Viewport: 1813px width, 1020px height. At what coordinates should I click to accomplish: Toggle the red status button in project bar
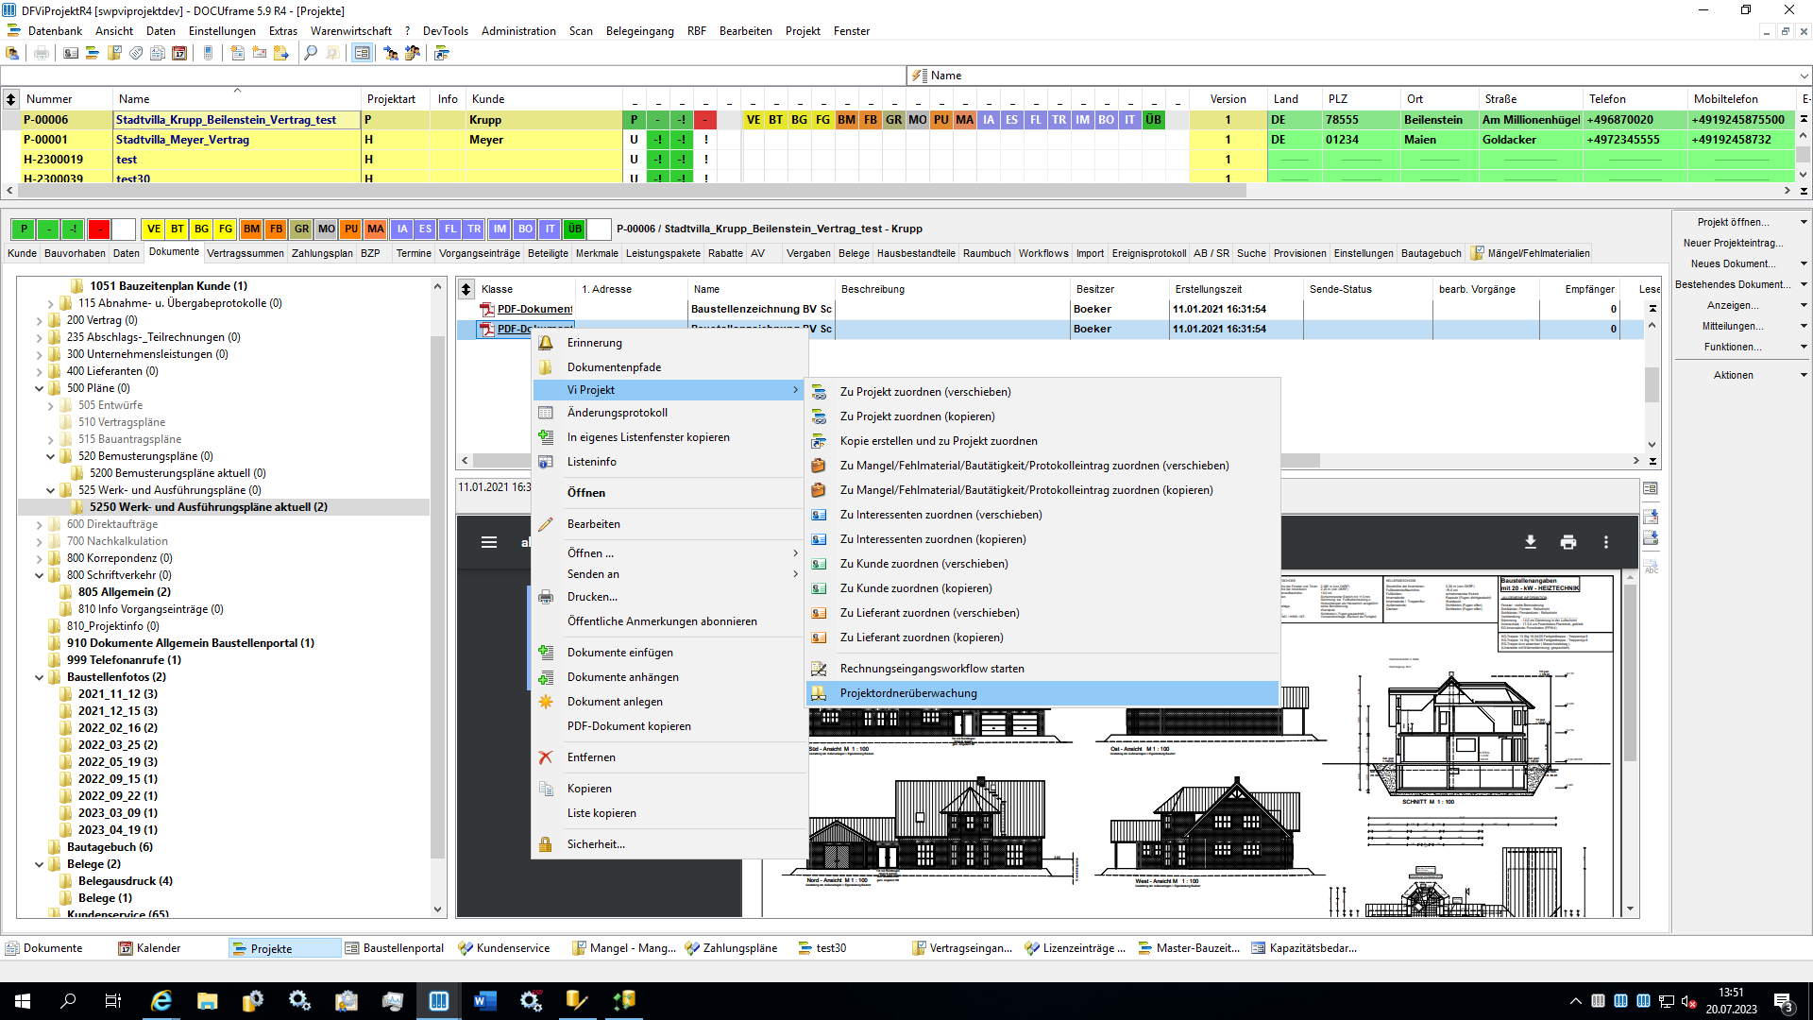point(99,229)
